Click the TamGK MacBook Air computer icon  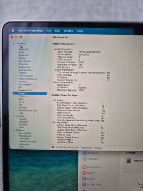53,147
